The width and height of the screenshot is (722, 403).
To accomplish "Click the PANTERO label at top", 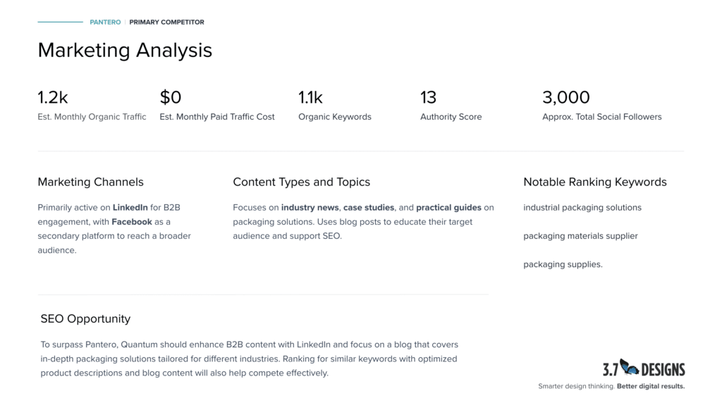I will click(x=105, y=23).
